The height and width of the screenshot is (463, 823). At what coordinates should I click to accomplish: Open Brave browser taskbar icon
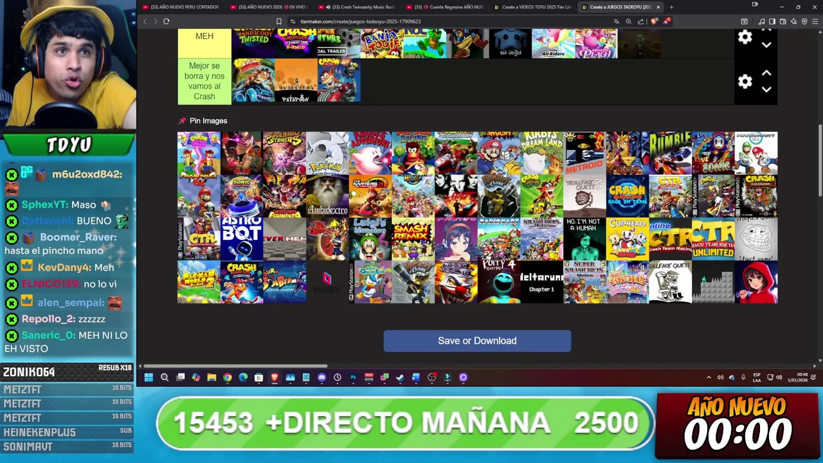[275, 377]
